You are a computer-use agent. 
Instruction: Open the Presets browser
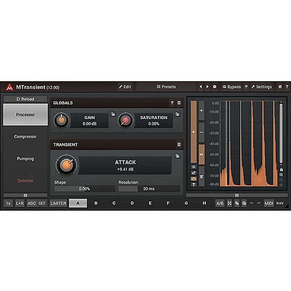coord(166,87)
